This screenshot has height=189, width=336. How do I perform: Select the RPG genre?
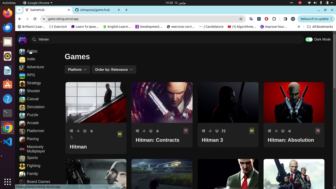click(x=31, y=75)
